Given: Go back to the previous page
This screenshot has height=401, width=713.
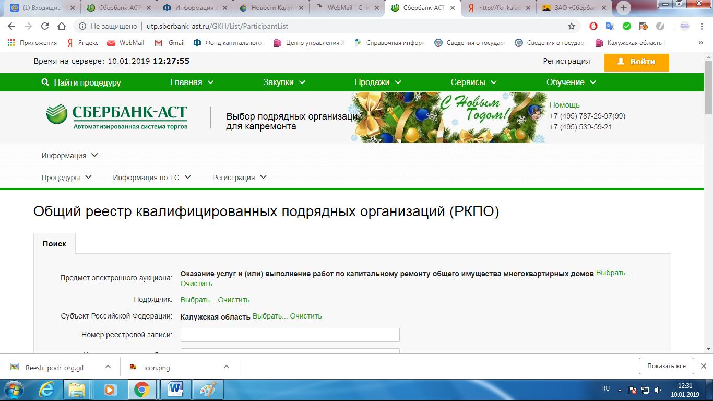Looking at the screenshot, I should click(x=11, y=26).
